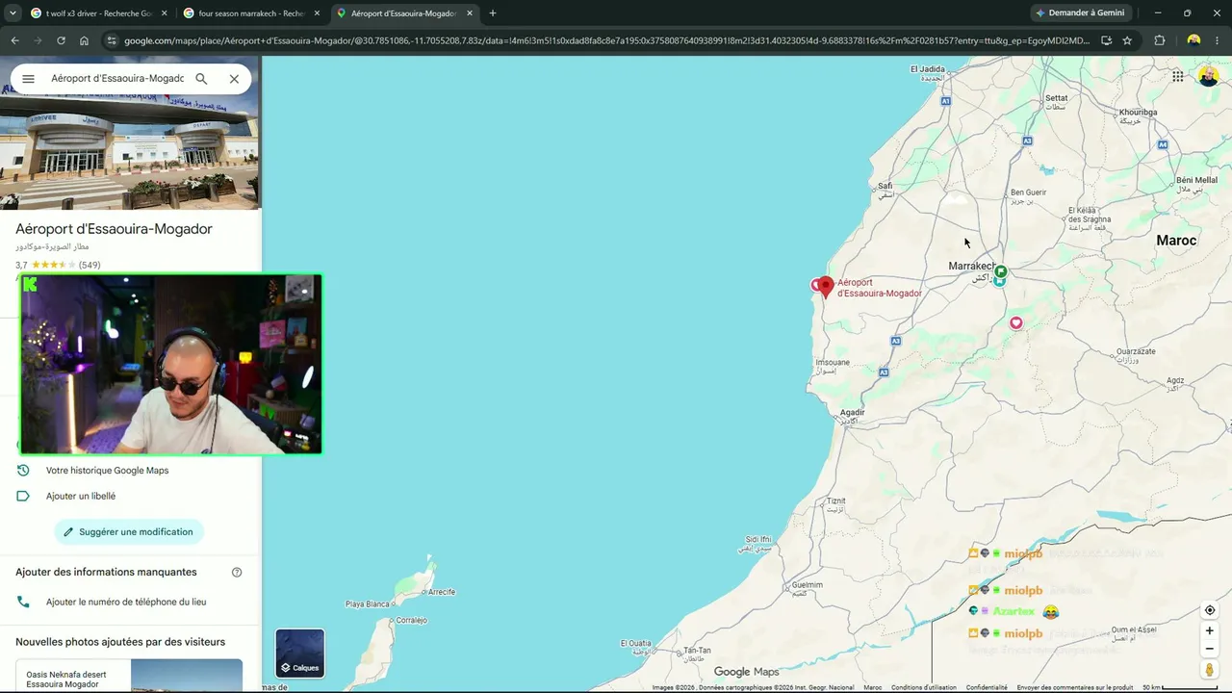Screen dimensions: 1232x693
Task: Click Envoyer des commentaires sur le produit
Action: (1075, 687)
